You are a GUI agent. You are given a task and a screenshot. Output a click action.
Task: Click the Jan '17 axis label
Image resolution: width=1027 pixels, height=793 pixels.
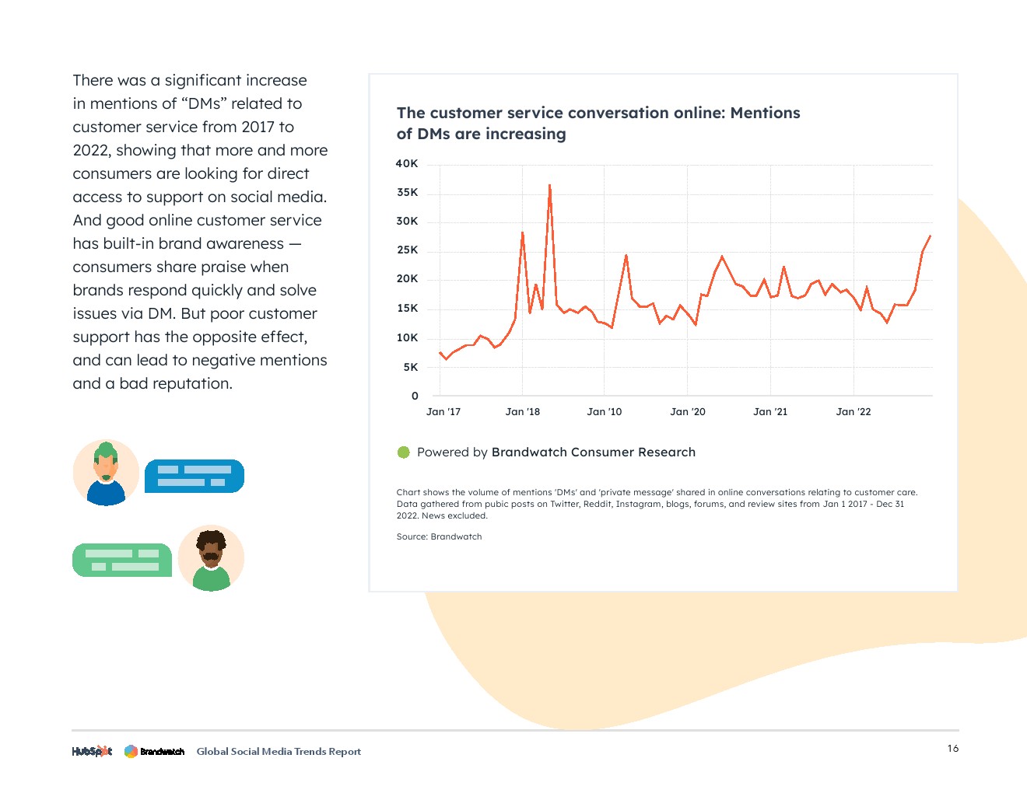click(443, 412)
